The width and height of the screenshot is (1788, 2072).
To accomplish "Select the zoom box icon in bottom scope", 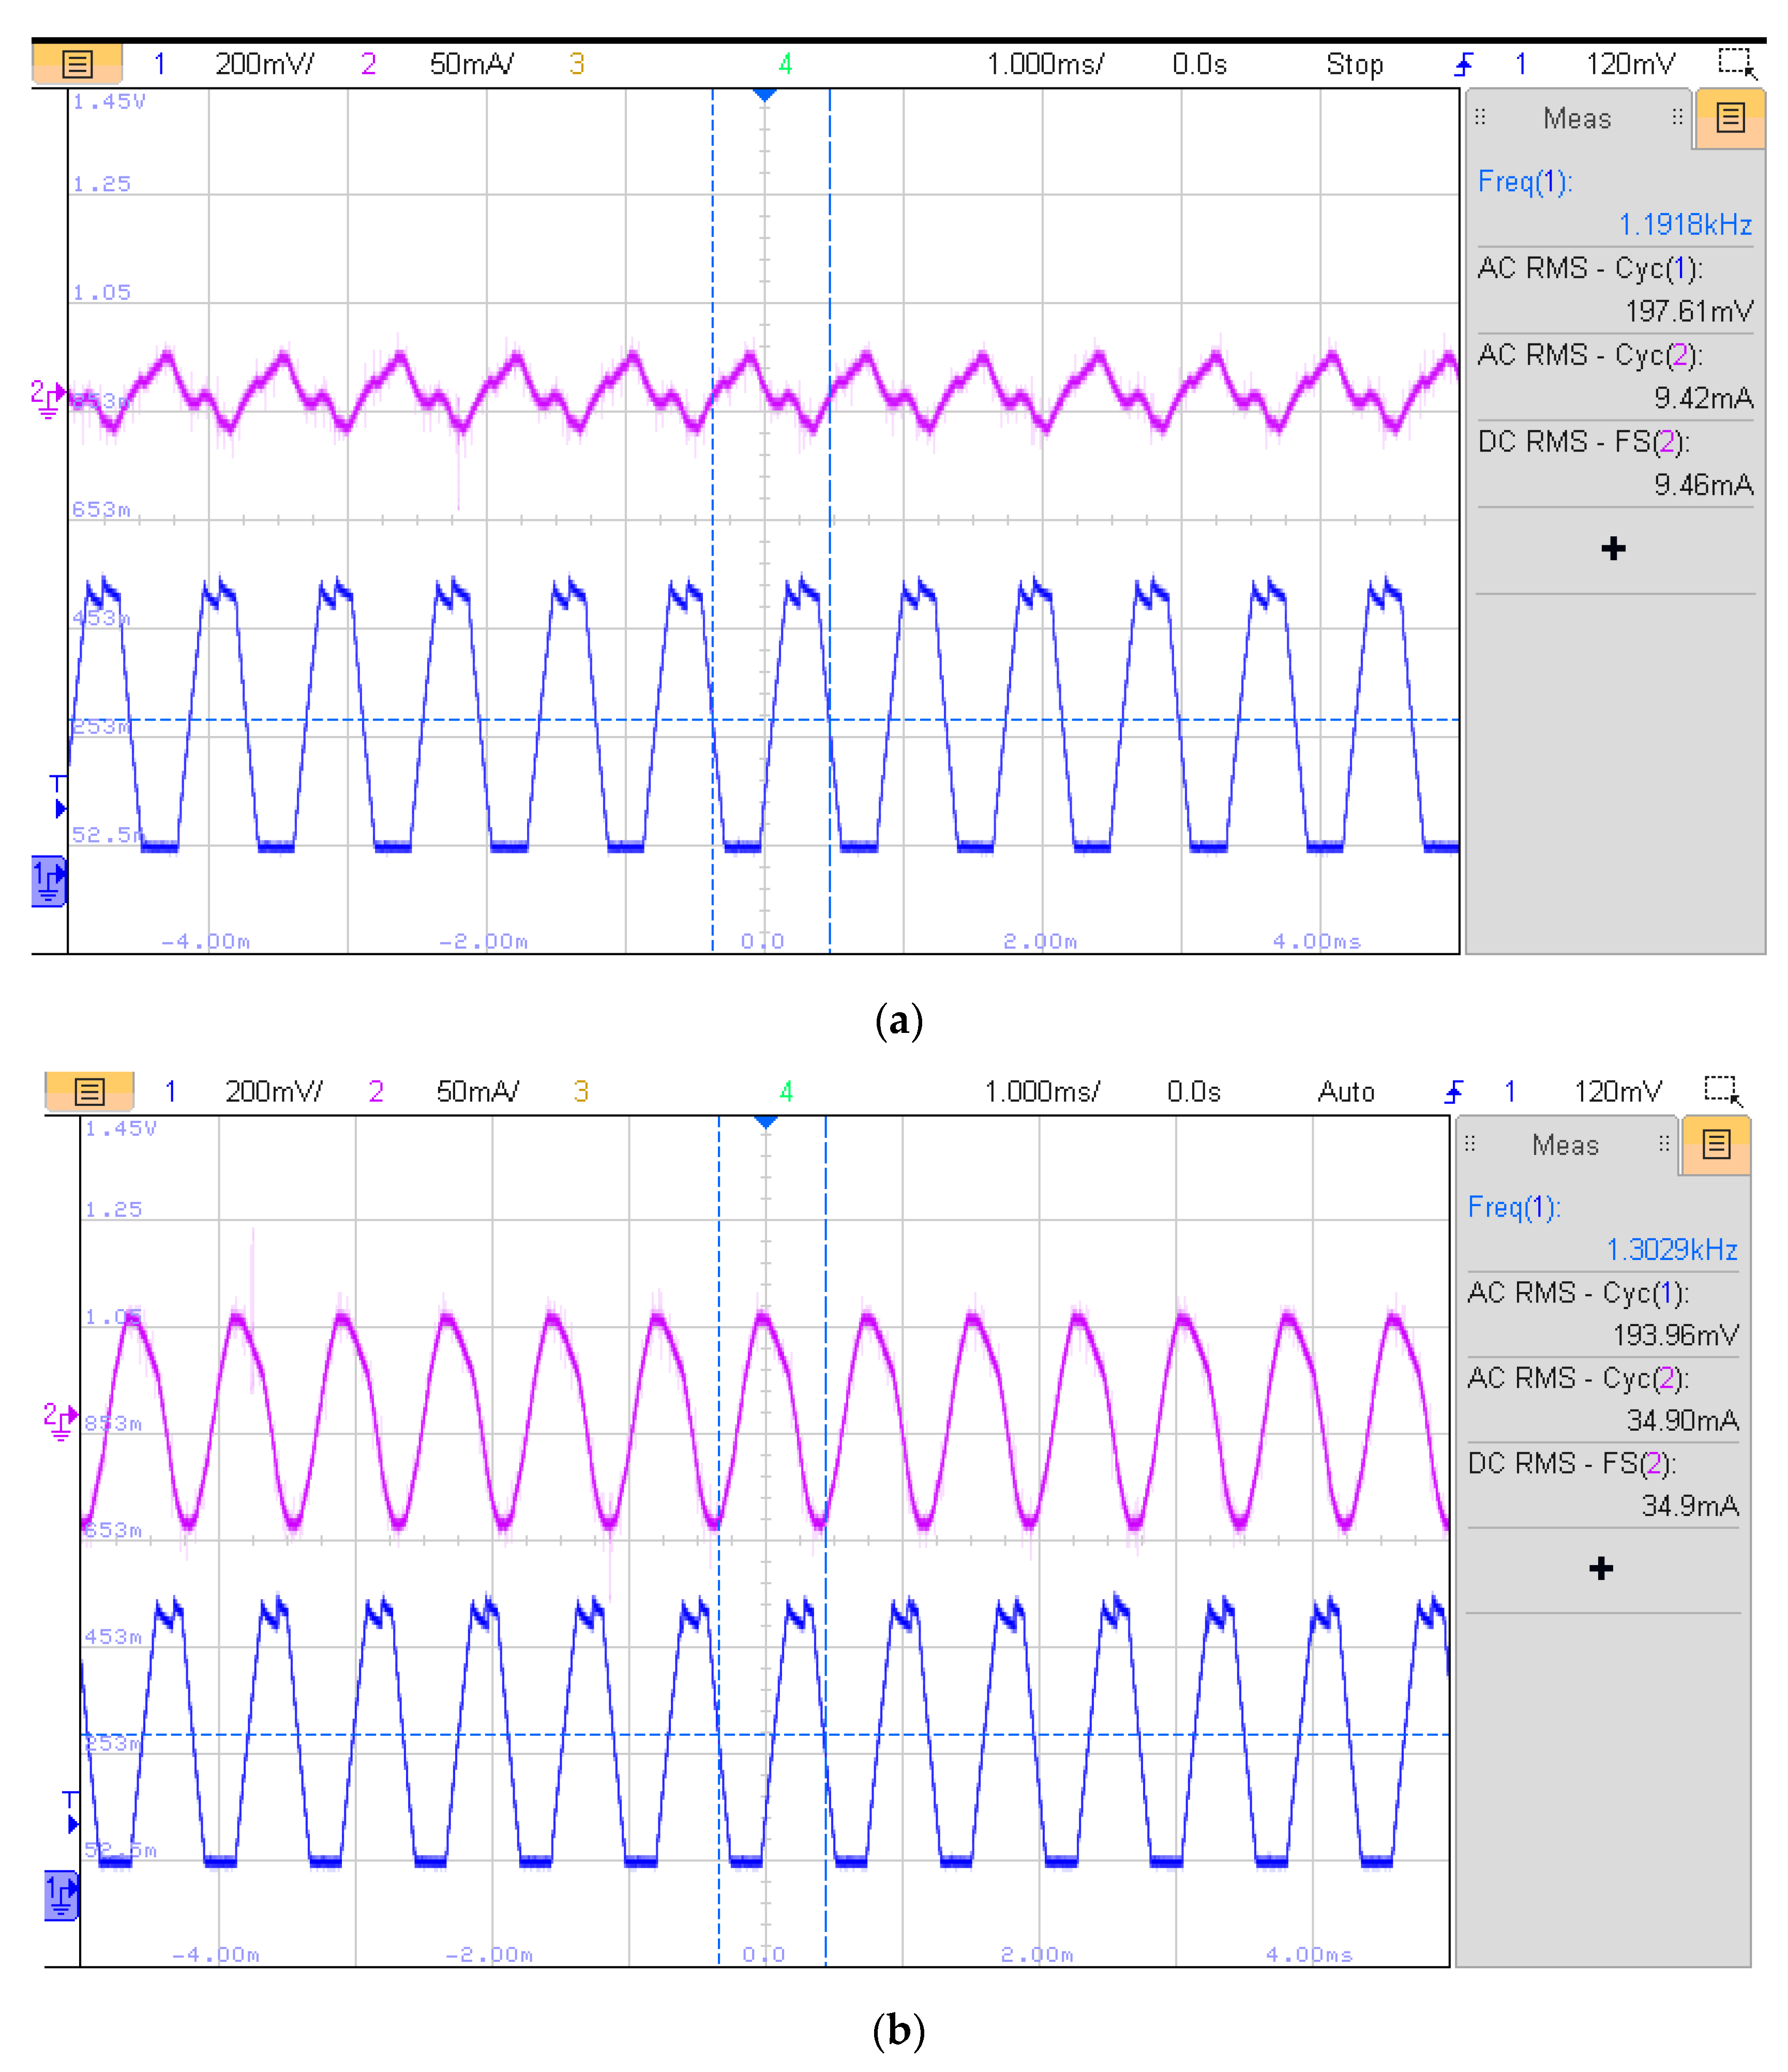I will [x=1722, y=1090].
